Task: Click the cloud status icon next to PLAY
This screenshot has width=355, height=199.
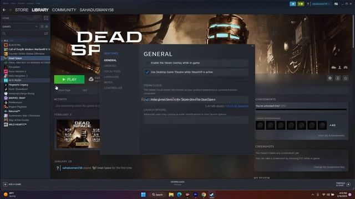Action: click(x=91, y=79)
